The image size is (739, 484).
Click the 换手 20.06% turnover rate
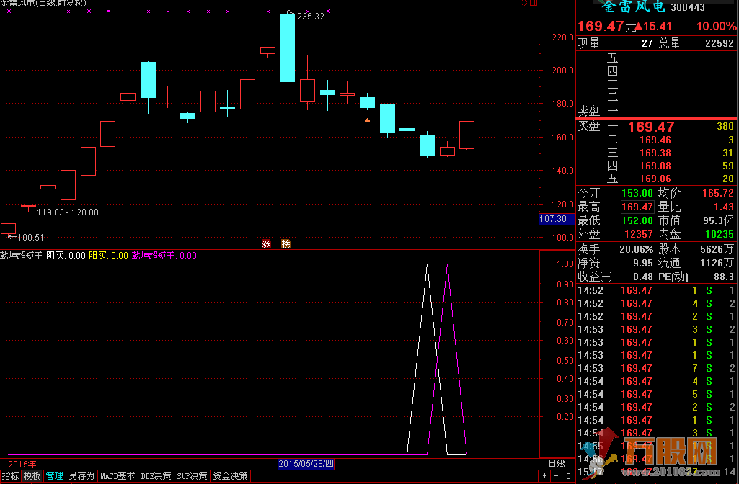[637, 249]
